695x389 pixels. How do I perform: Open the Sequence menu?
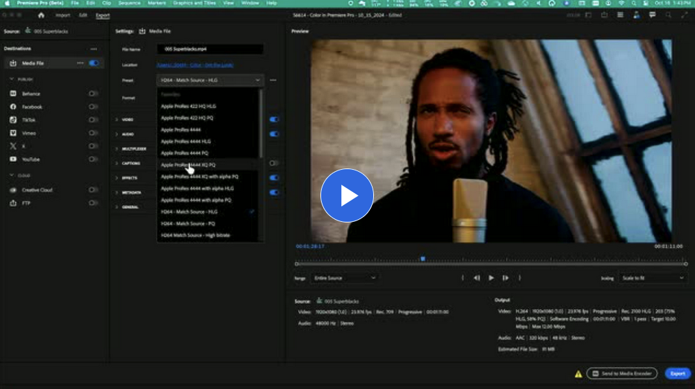(129, 3)
